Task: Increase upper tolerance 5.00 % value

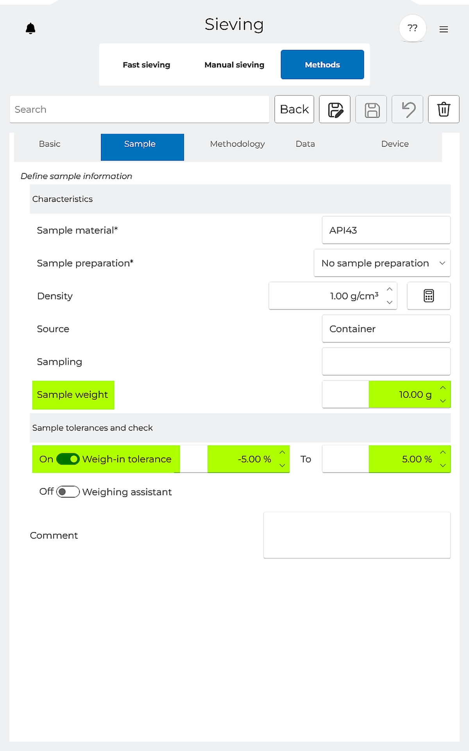Action: pos(443,452)
